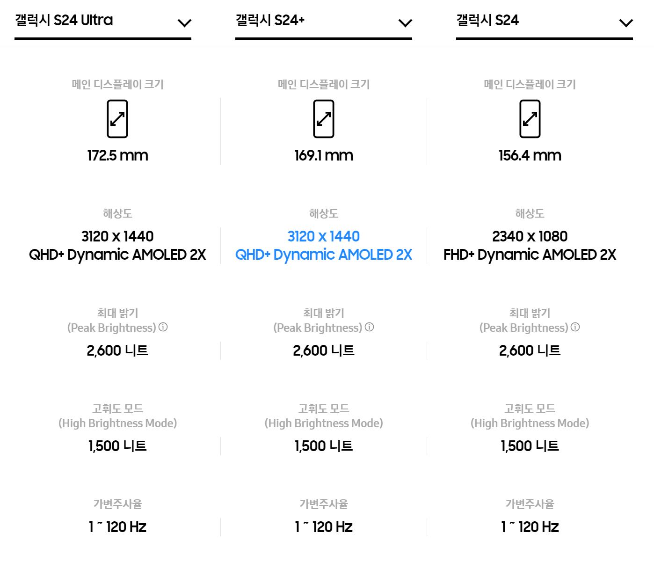Select the 1 ~ 120 Hz value in the S24+ column

(324, 527)
